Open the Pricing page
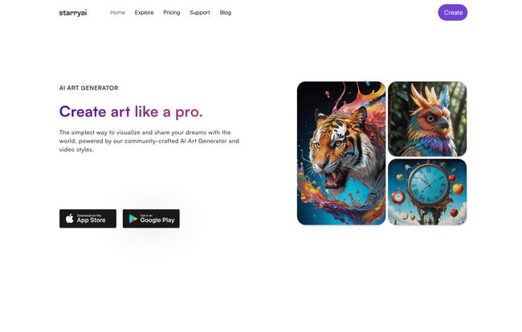This screenshot has height=332, width=522. (171, 13)
